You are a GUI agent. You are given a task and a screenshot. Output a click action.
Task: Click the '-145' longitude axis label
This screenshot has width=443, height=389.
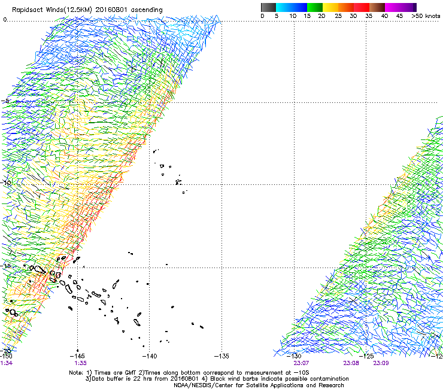(x=77, y=356)
